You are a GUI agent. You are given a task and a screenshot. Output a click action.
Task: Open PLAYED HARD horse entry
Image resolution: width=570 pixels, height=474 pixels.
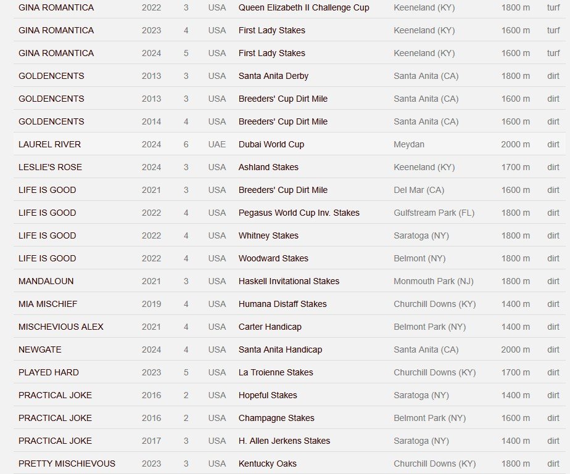click(x=48, y=373)
